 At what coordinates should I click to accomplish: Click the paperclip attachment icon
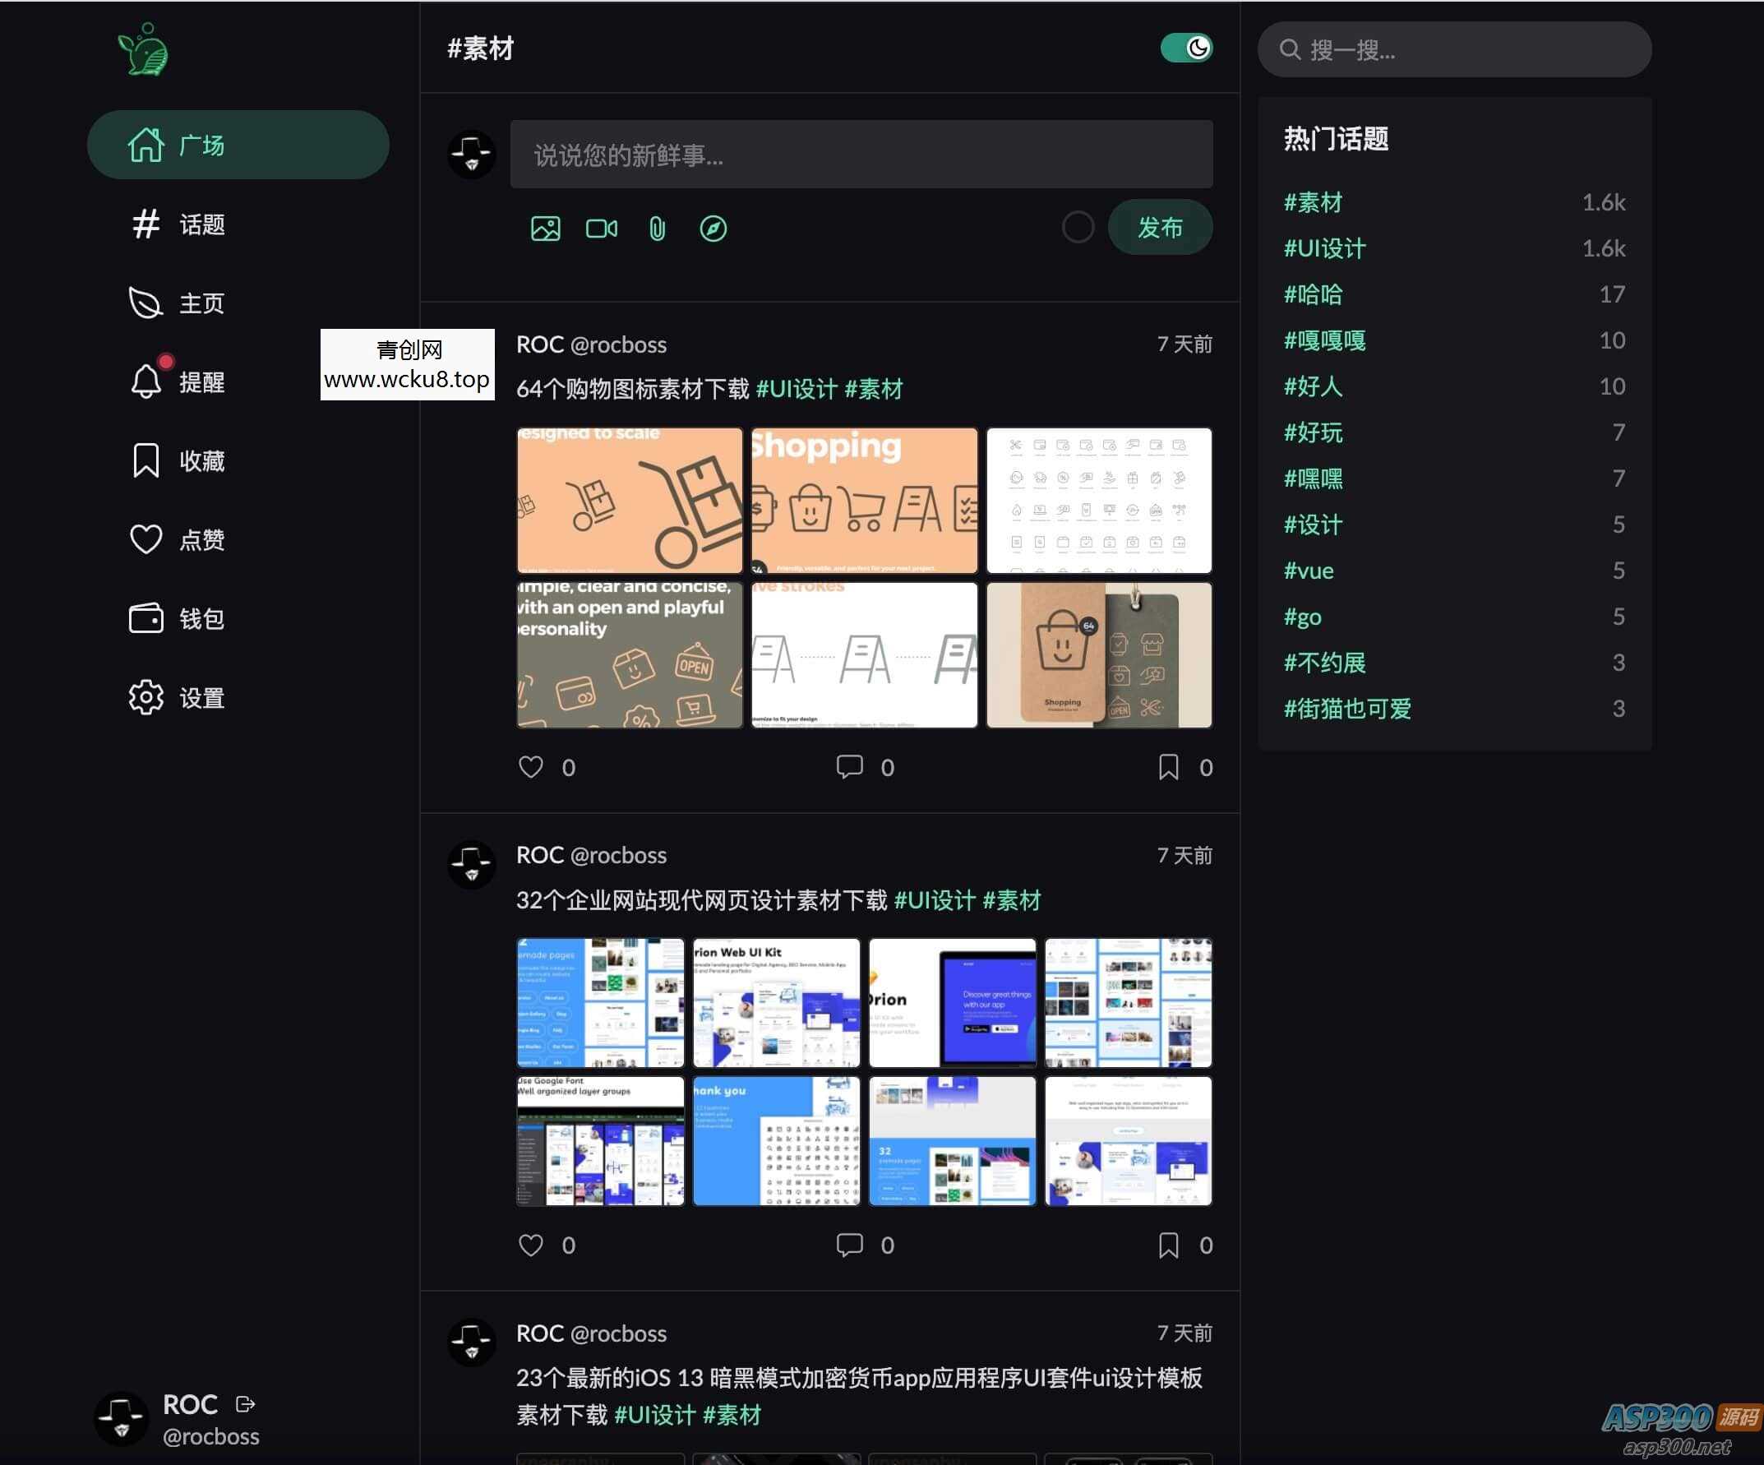[x=656, y=227]
